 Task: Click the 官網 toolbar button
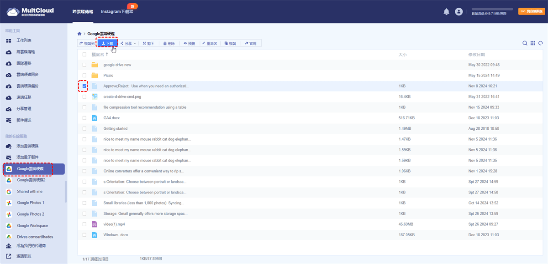click(x=251, y=43)
